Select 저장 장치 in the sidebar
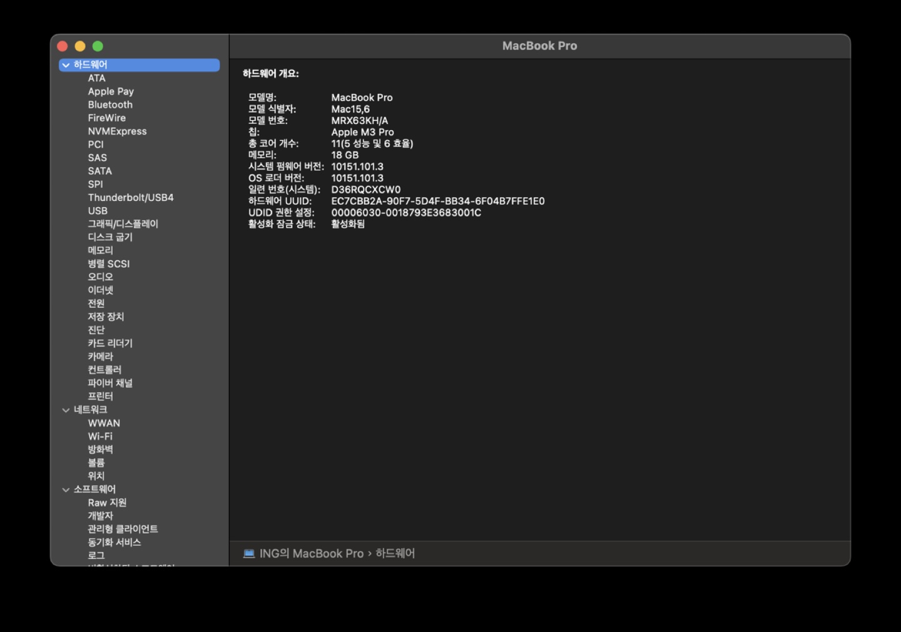 [x=106, y=317]
